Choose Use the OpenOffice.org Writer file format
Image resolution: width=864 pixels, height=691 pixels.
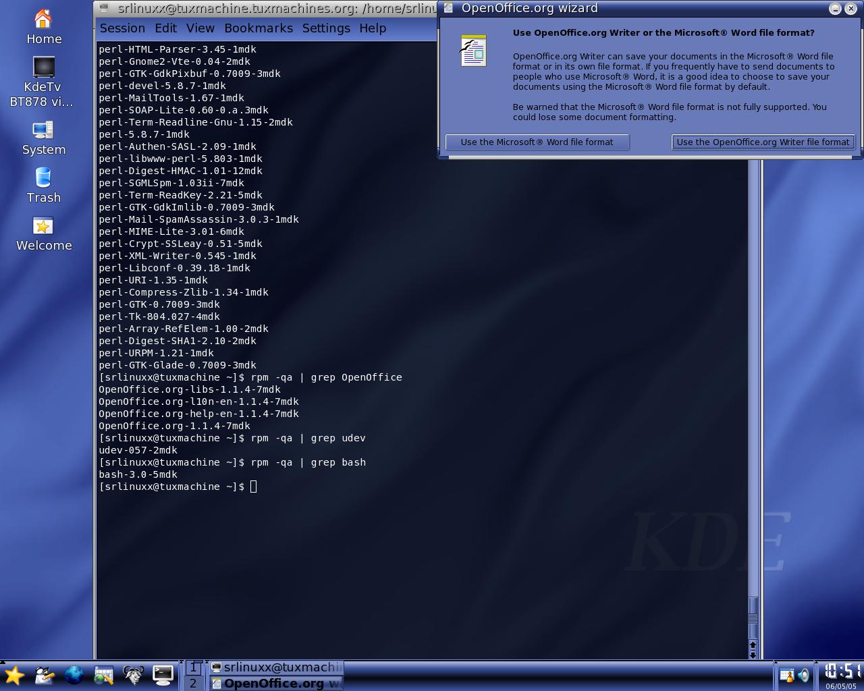[x=763, y=142]
